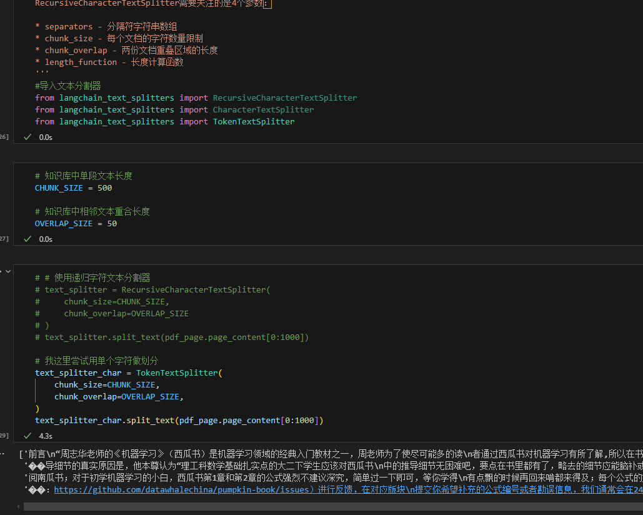
Task: Expand run options chevron beside TokenTextSplitter cell
Action: [x=7, y=271]
